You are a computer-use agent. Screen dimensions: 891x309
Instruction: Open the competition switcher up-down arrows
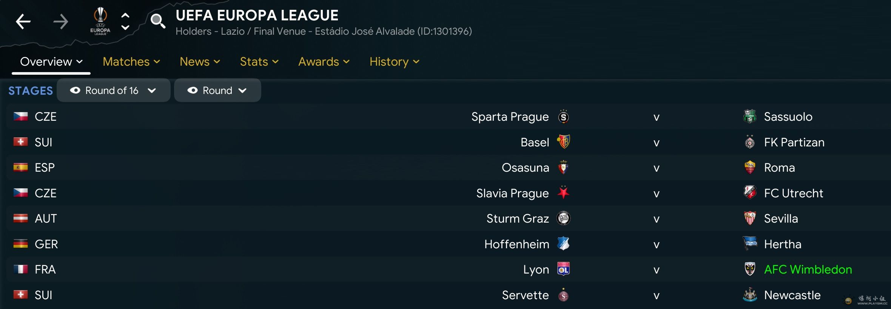(x=125, y=22)
